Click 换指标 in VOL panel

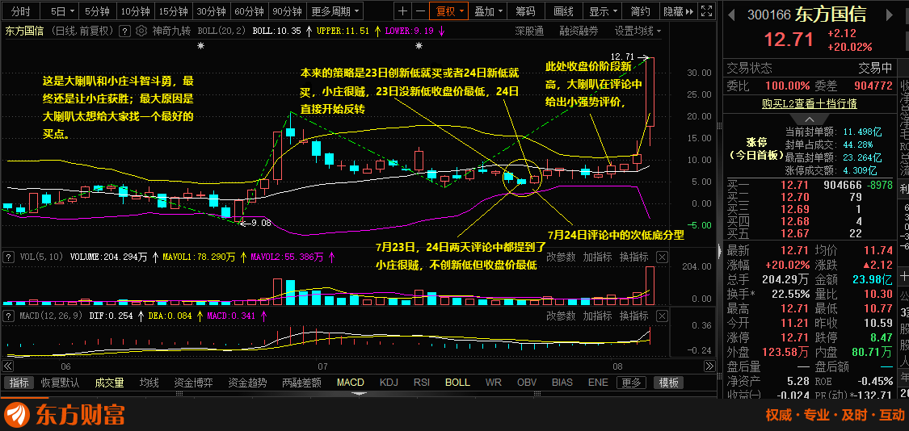tap(633, 257)
